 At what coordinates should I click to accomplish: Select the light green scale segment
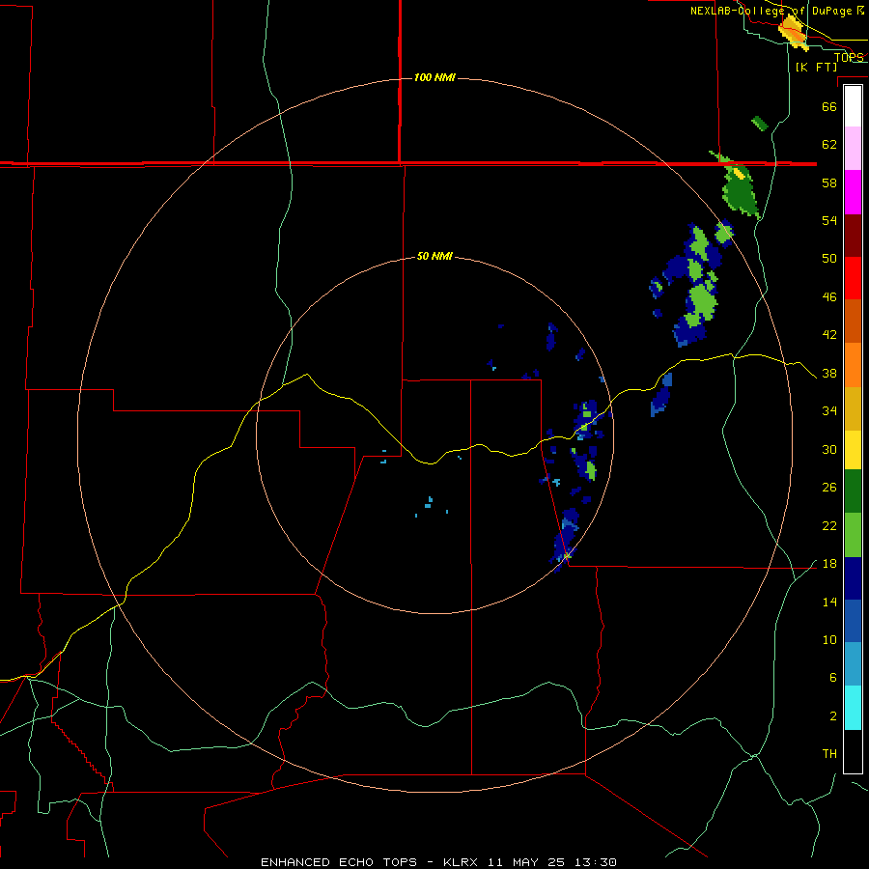[853, 535]
